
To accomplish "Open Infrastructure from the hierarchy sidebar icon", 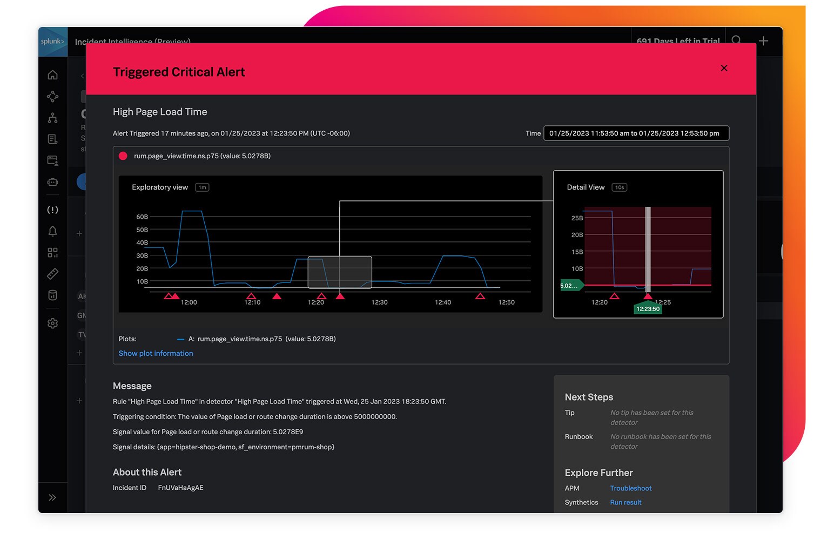I will click(x=52, y=118).
